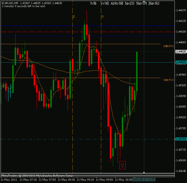Click the 1.43715 price scale label
Image resolution: width=187 pixels, height=183 pixels.
pyautogui.click(x=181, y=150)
